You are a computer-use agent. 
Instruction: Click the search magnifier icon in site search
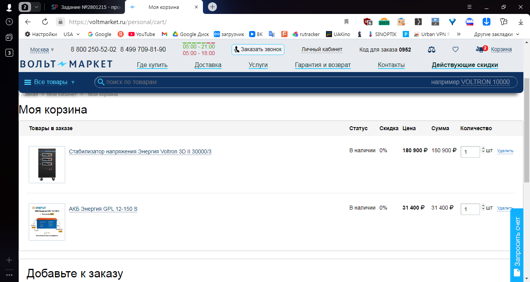(x=101, y=82)
